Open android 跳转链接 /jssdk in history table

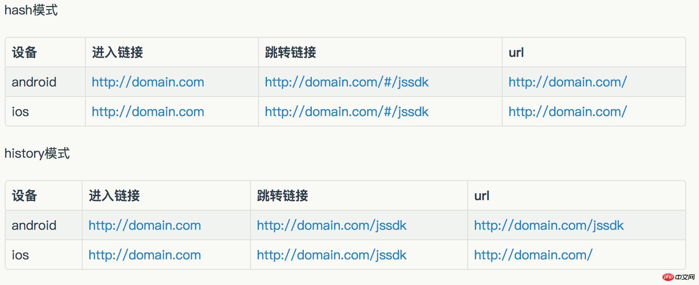pos(331,225)
